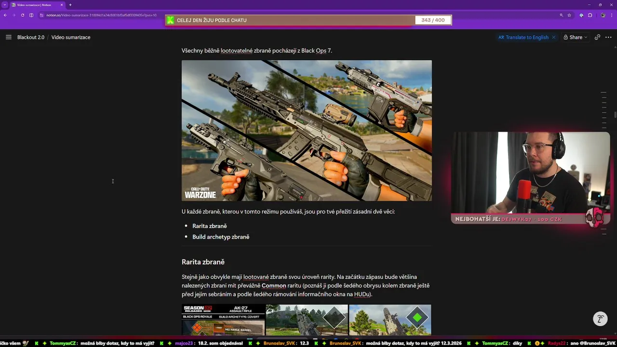Viewport: 617px width, 347px height.
Task: Click the 343 / 400 goal counter
Action: click(x=433, y=20)
